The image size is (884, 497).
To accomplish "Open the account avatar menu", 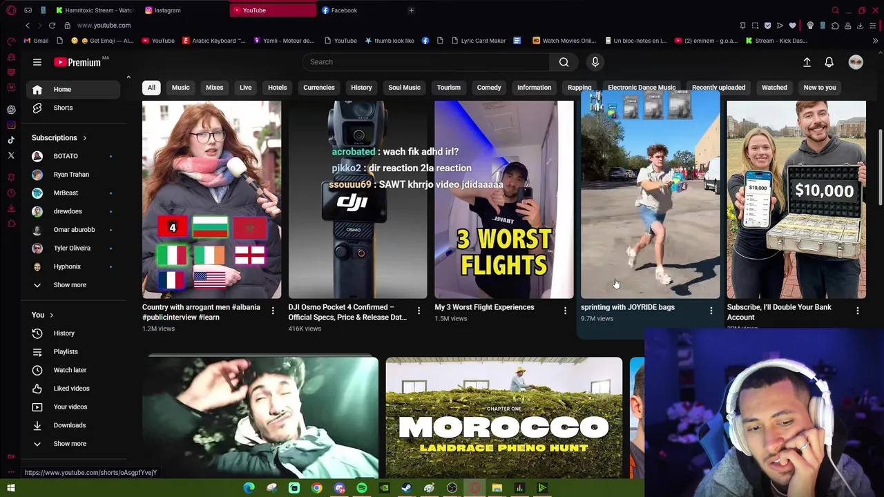I will click(856, 62).
